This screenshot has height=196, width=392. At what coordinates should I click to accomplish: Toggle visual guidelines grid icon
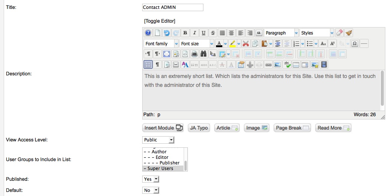point(148,65)
